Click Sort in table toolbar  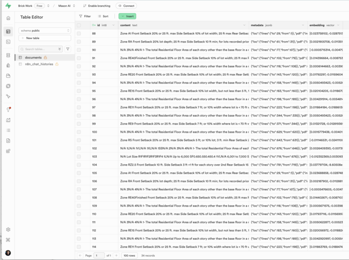click(x=103, y=16)
